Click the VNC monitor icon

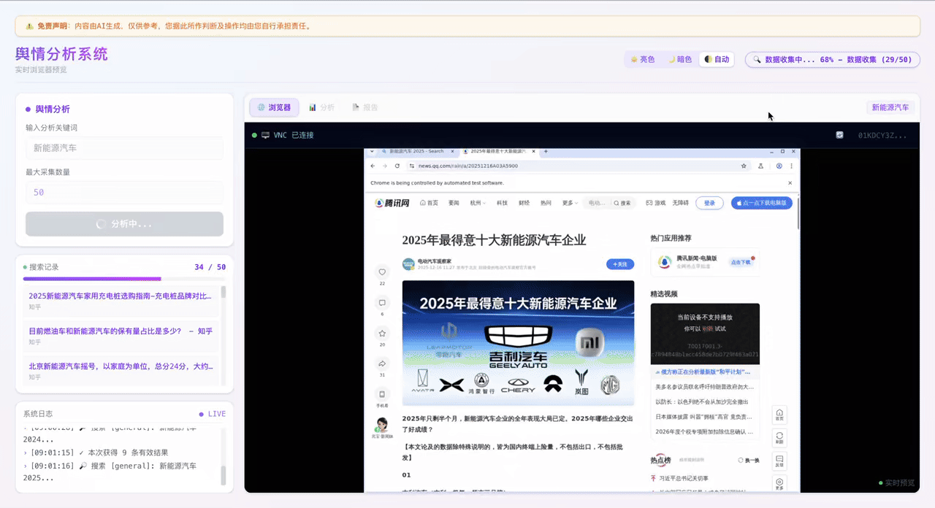265,135
